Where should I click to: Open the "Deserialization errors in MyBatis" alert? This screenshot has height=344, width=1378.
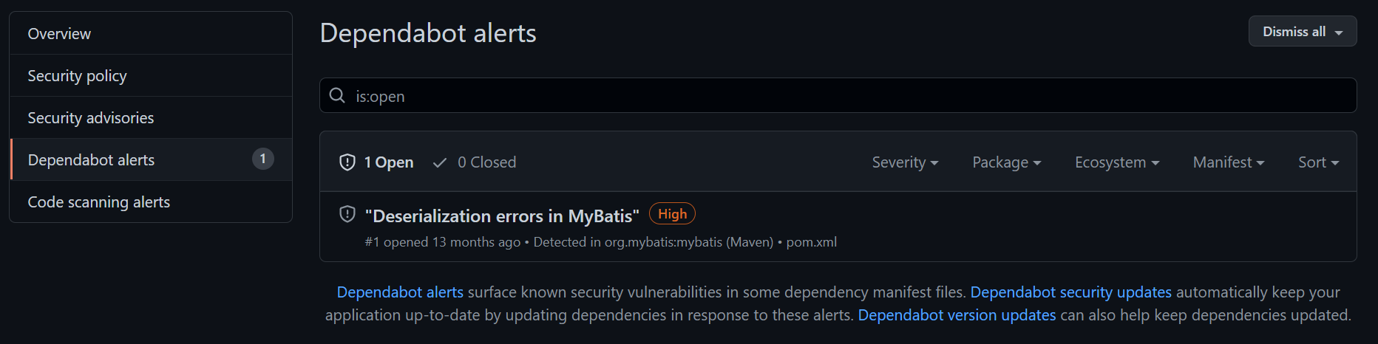[x=502, y=216]
